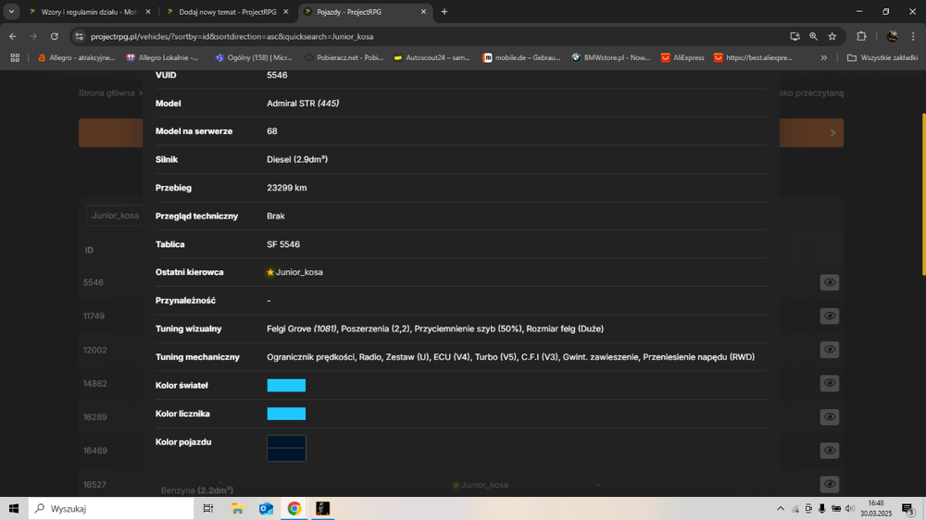Open the tab search dropdown arrow
This screenshot has width=926, height=520.
coord(11,12)
